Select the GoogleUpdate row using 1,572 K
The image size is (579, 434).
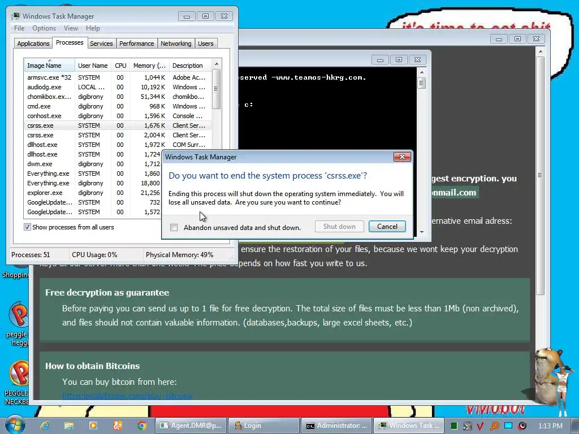pos(93,212)
